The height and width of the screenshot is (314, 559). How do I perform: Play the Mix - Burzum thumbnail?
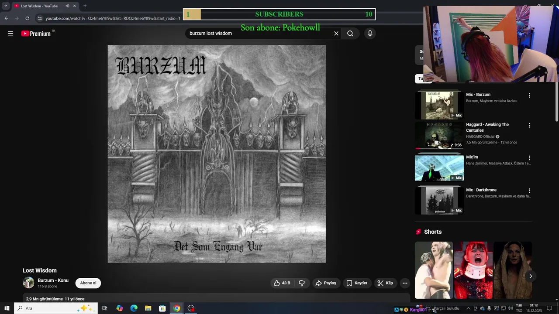439,105
